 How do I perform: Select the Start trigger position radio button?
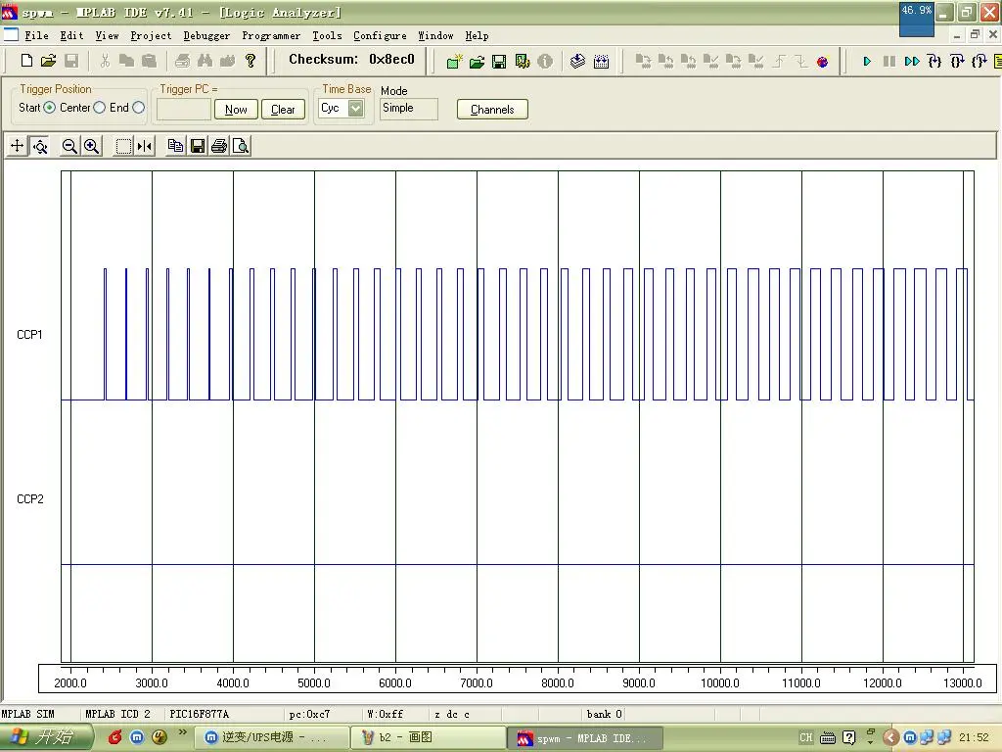coord(49,108)
